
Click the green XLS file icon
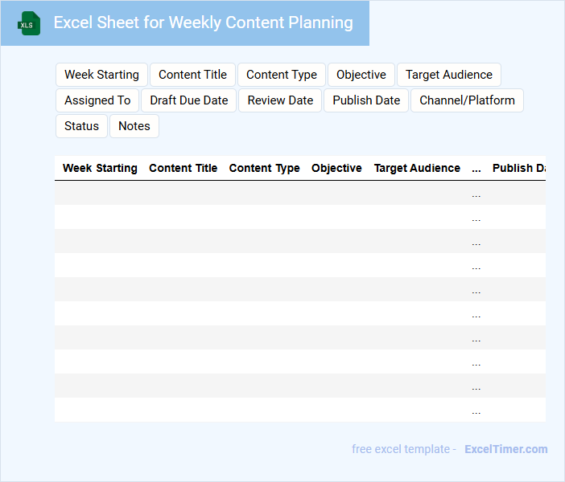click(x=30, y=23)
